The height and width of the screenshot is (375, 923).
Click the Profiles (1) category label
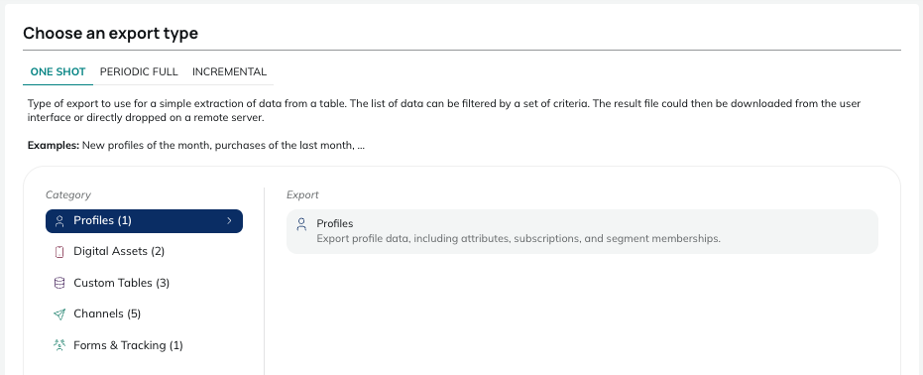tap(102, 221)
